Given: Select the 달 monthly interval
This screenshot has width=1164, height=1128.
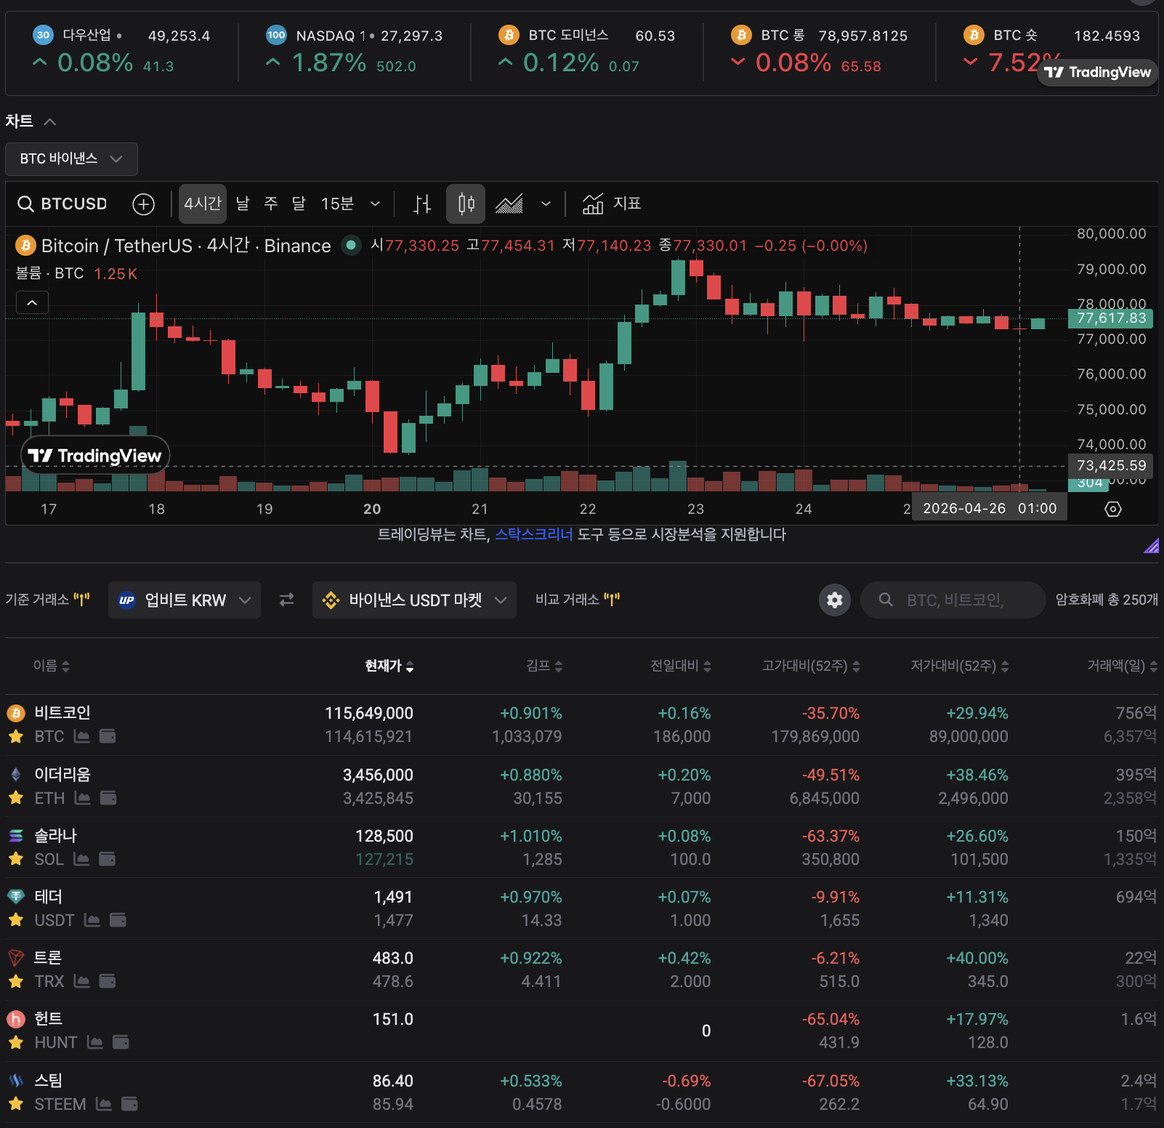Looking at the screenshot, I should 299,204.
